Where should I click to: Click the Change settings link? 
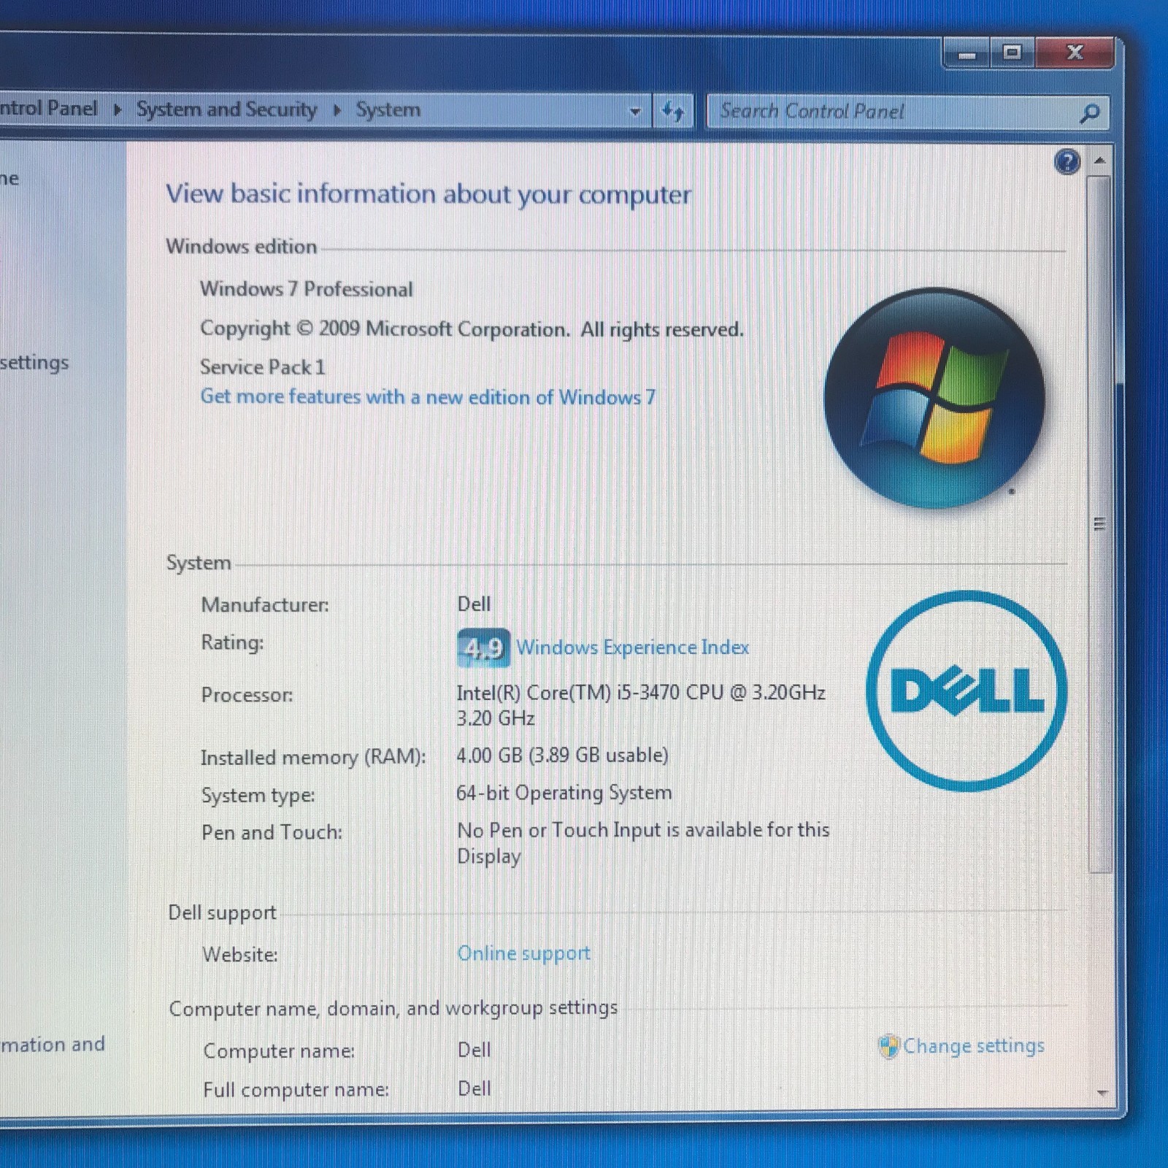[x=974, y=1046]
